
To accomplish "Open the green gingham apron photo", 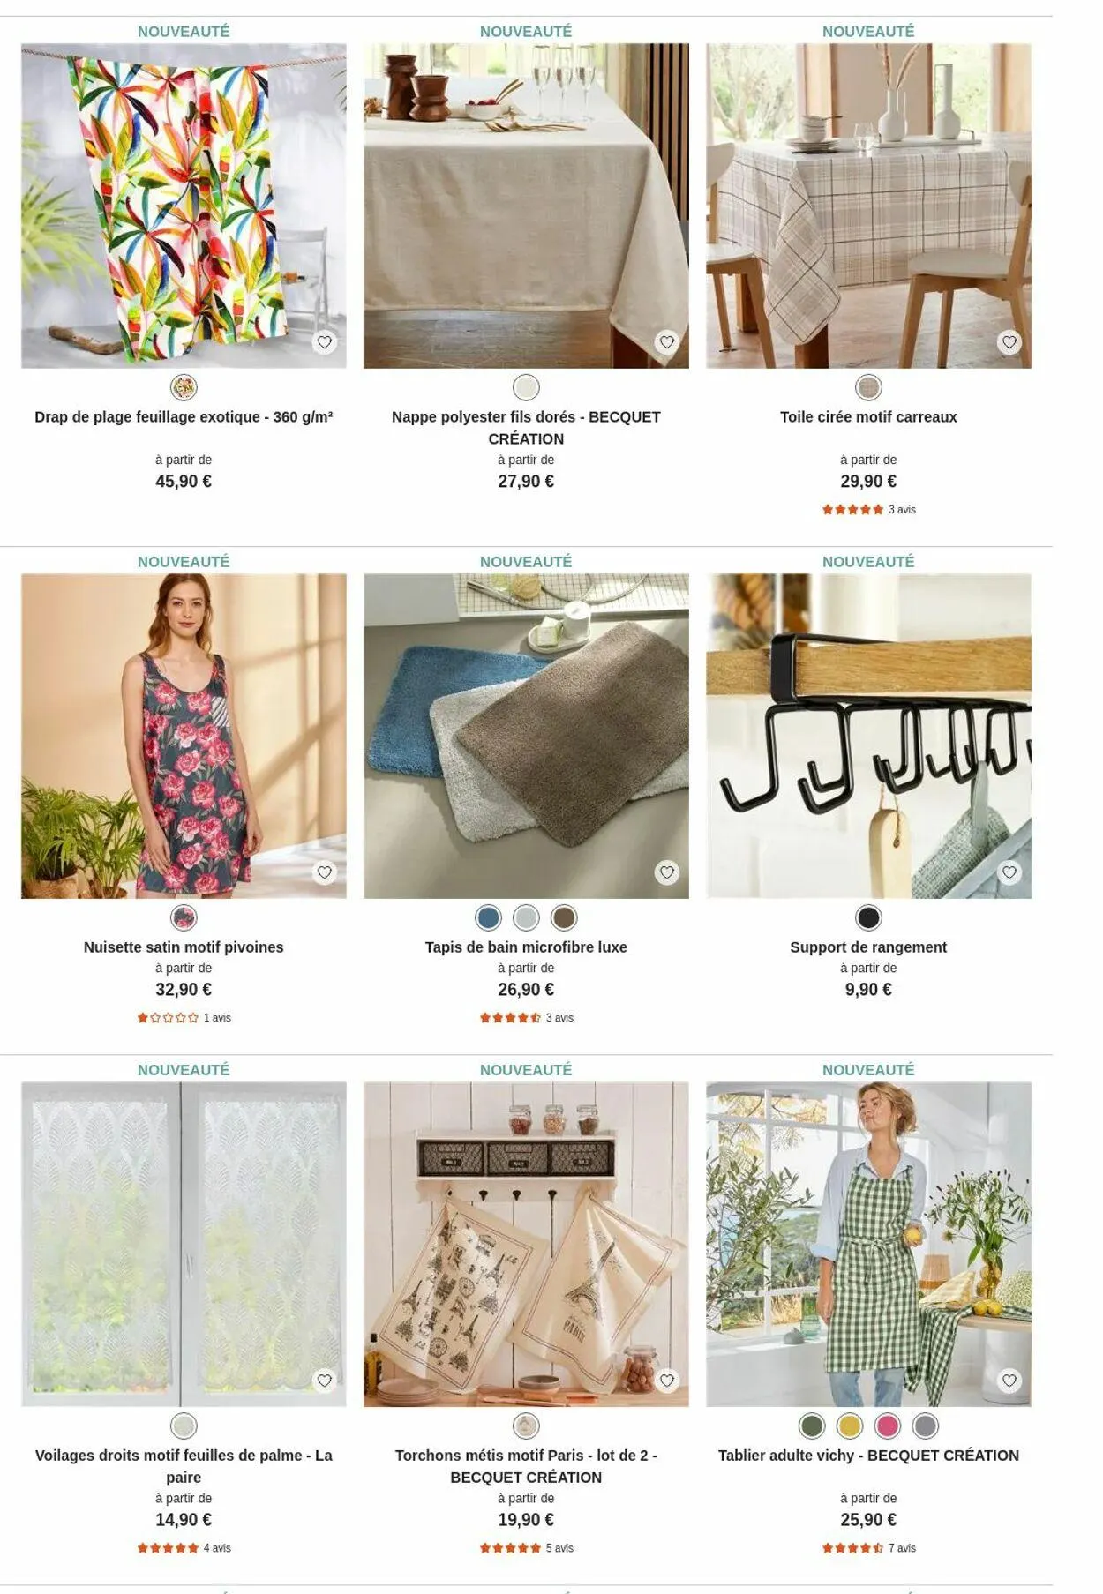I will (x=868, y=1245).
